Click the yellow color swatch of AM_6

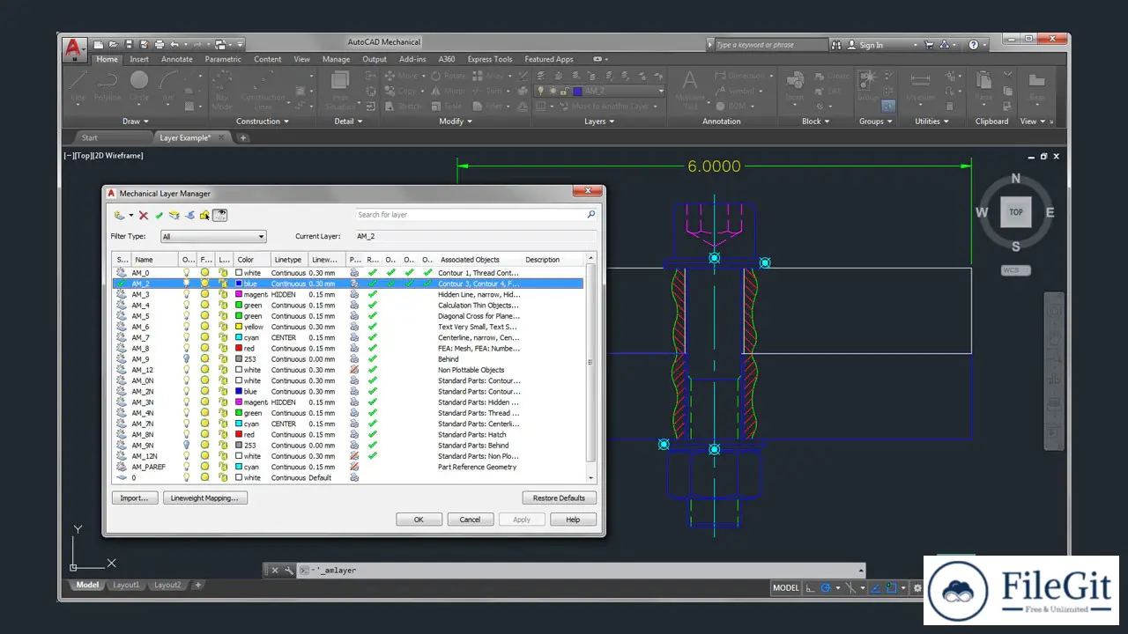pyautogui.click(x=239, y=327)
